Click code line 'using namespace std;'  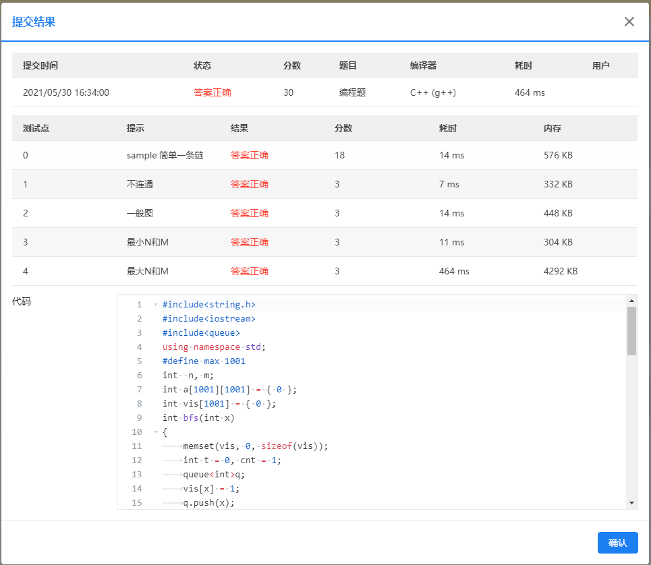[214, 347]
